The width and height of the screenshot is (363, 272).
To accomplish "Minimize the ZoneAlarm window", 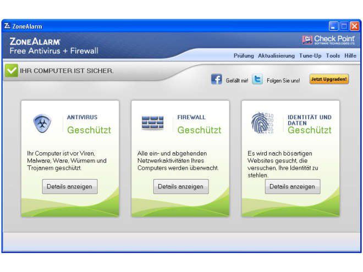I will [x=333, y=26].
